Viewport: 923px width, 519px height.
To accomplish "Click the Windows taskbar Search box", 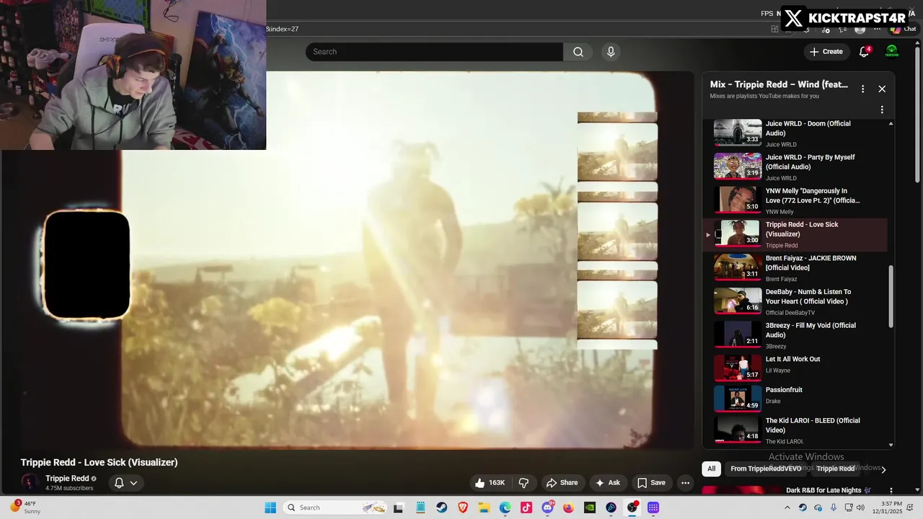I will pos(335,507).
